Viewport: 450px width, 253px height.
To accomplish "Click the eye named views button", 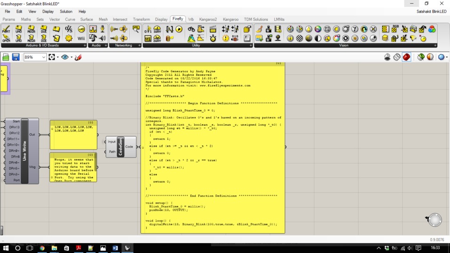I will point(65,57).
